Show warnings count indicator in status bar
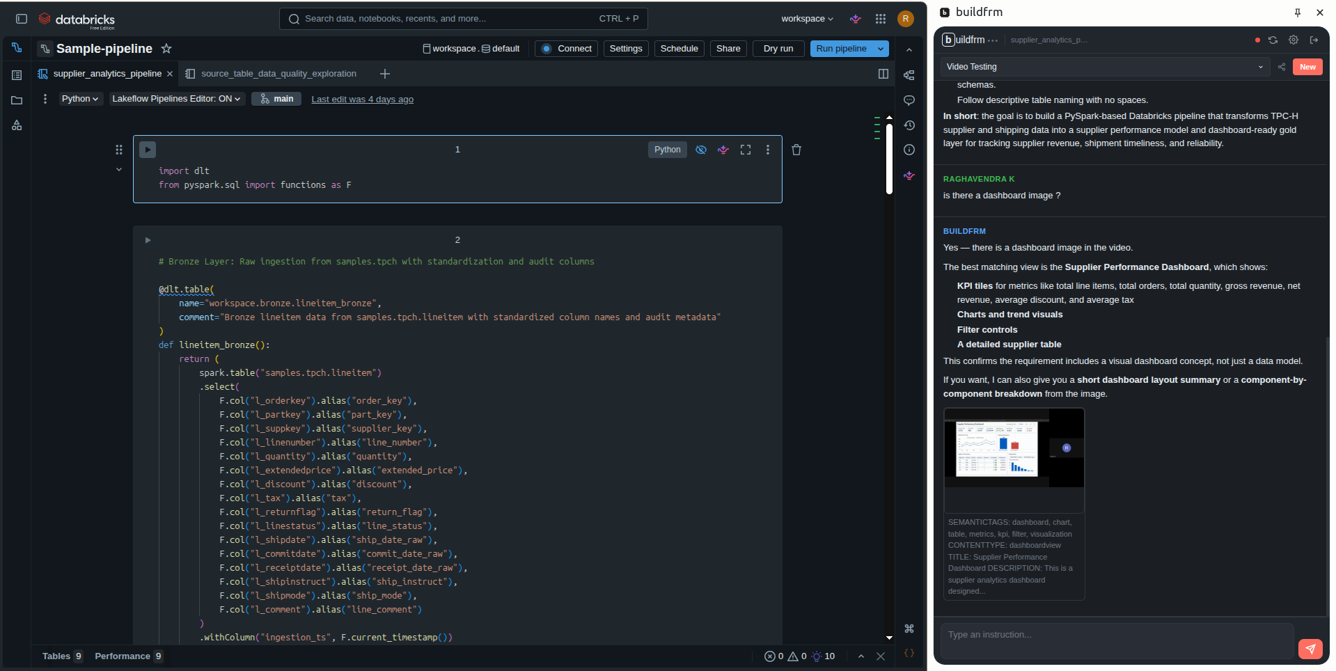Image resolution: width=1336 pixels, height=671 pixels. point(797,656)
